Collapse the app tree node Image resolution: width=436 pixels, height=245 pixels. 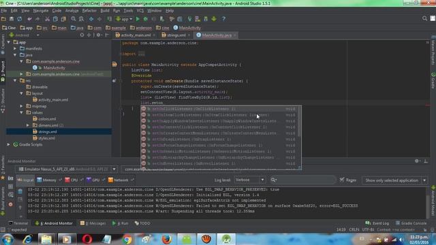[9, 42]
